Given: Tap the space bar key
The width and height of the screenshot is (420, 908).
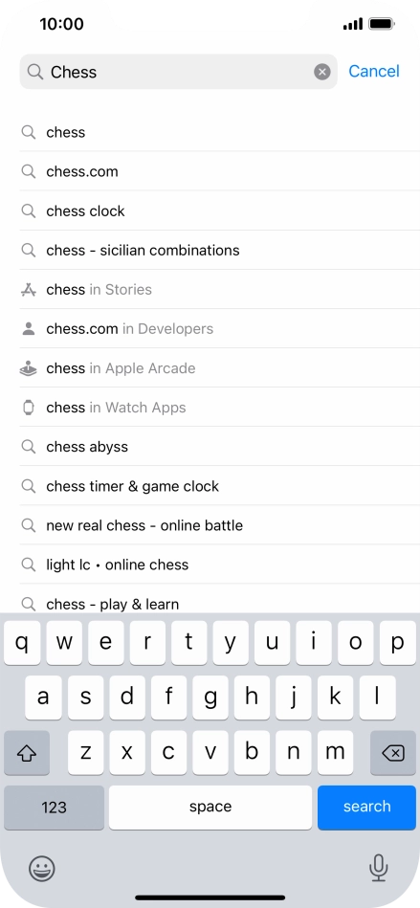Looking at the screenshot, I should pyautogui.click(x=210, y=808).
